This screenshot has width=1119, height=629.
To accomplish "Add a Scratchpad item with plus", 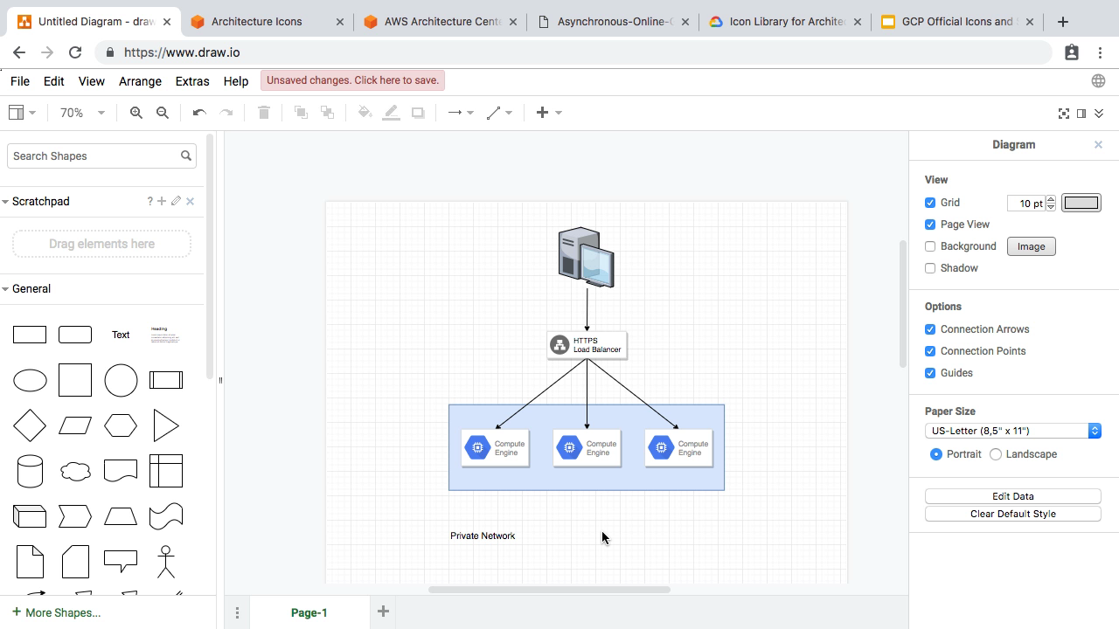I will click(162, 201).
